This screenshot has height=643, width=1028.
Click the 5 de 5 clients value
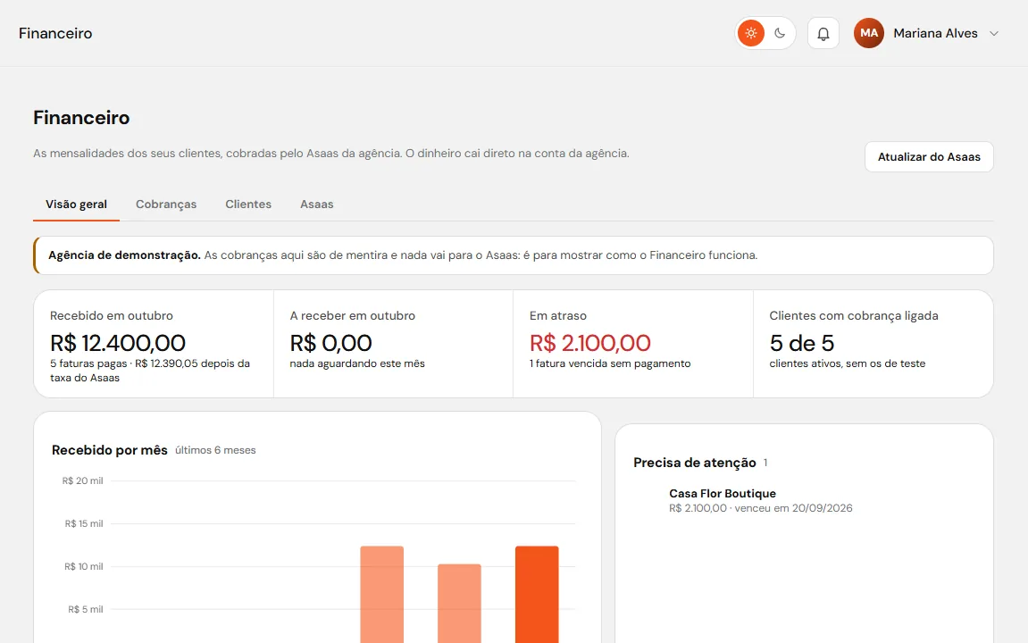tap(802, 343)
